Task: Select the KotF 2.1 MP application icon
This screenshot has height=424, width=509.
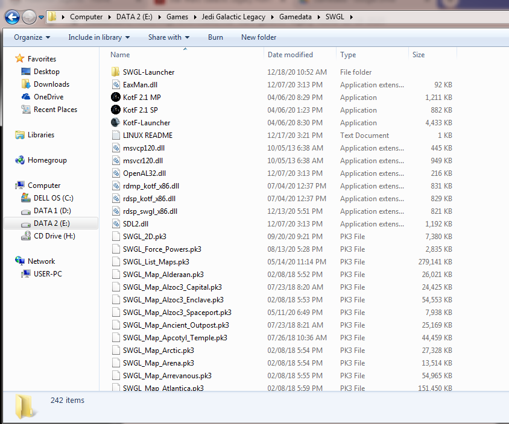Action: click(x=116, y=97)
